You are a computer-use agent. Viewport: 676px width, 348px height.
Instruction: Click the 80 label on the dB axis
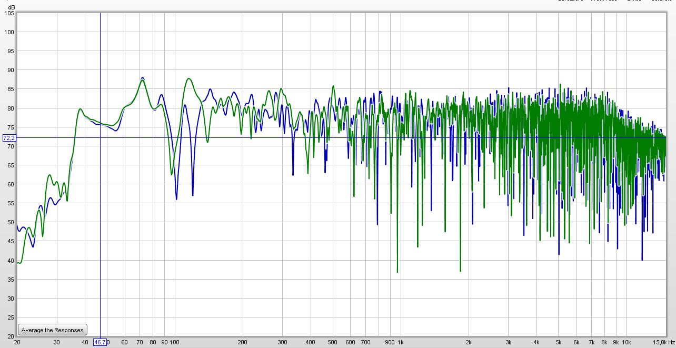click(11, 108)
